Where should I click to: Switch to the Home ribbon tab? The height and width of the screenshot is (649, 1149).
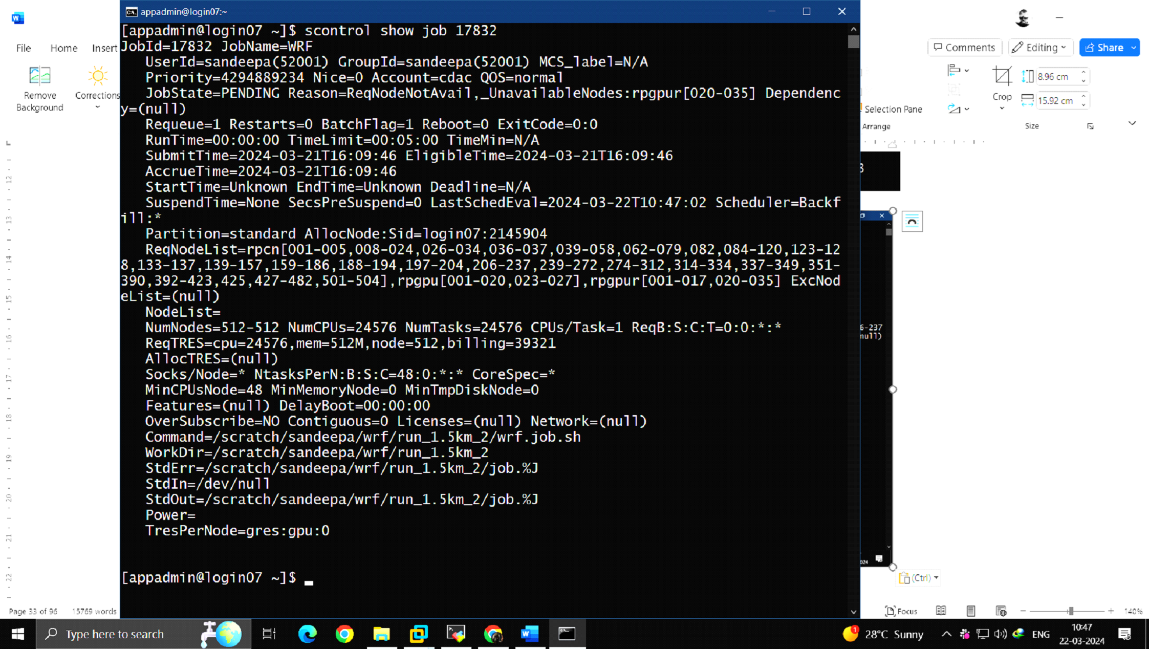point(64,48)
